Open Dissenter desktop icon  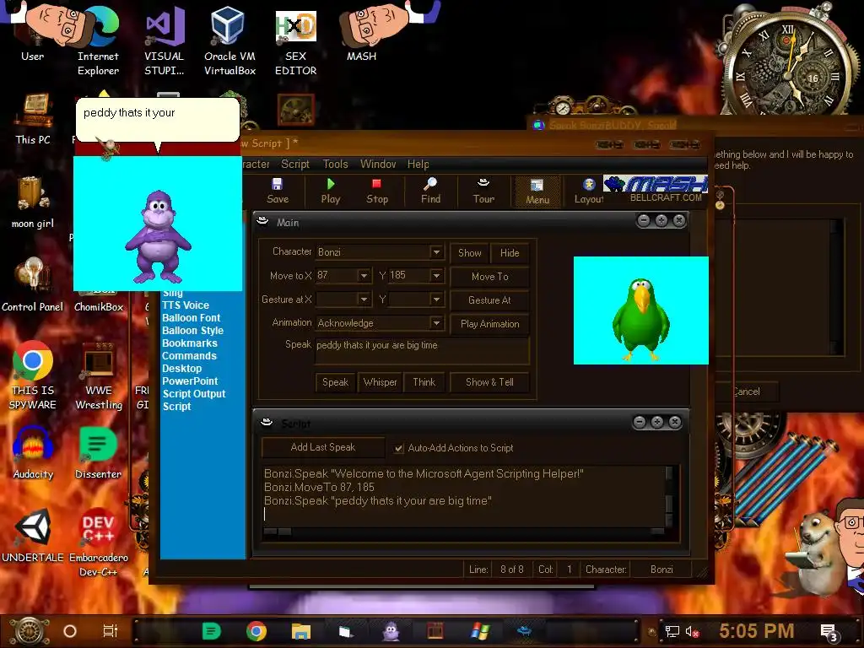pos(98,453)
